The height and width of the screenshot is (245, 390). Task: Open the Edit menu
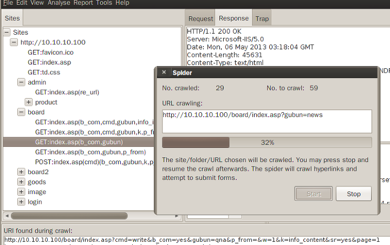point(22,3)
